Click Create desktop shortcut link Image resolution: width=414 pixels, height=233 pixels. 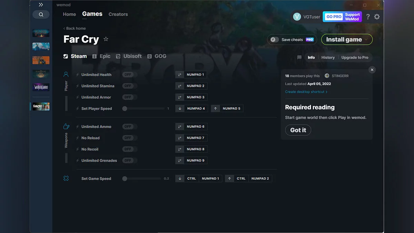pyautogui.click(x=306, y=92)
